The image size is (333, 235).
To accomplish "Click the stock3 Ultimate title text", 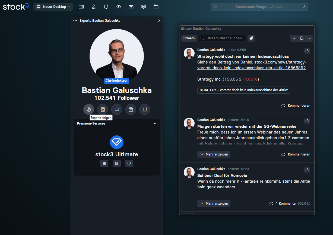I will (117, 154).
